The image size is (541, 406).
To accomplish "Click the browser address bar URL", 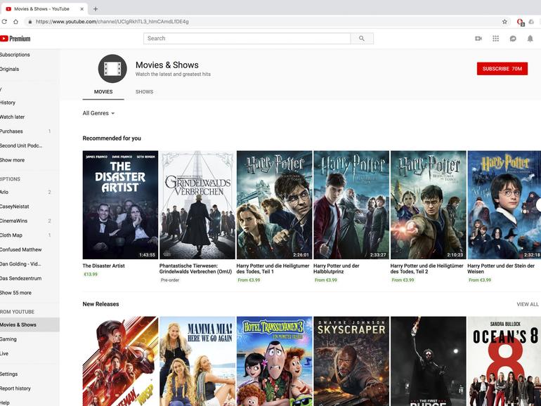I will [112, 22].
